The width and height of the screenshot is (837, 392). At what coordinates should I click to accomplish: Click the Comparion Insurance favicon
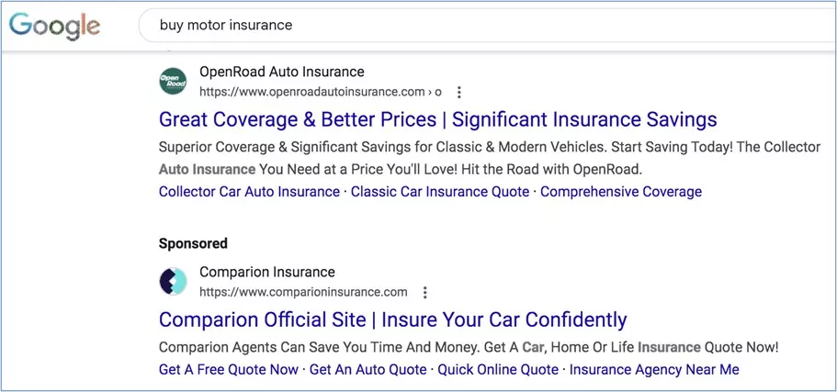tap(173, 282)
